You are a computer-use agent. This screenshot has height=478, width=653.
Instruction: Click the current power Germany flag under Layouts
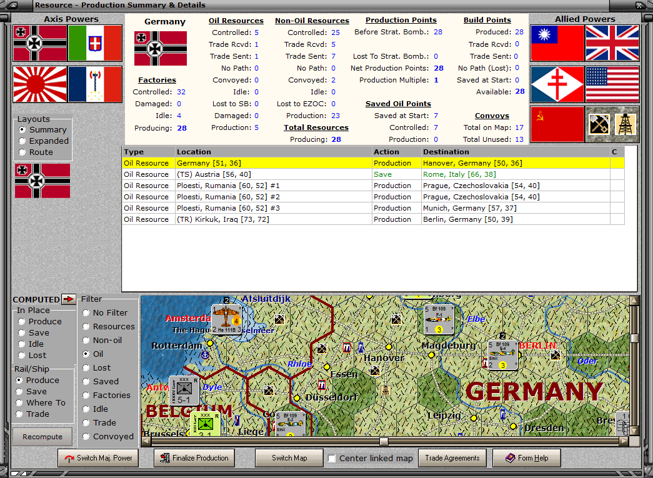click(42, 181)
